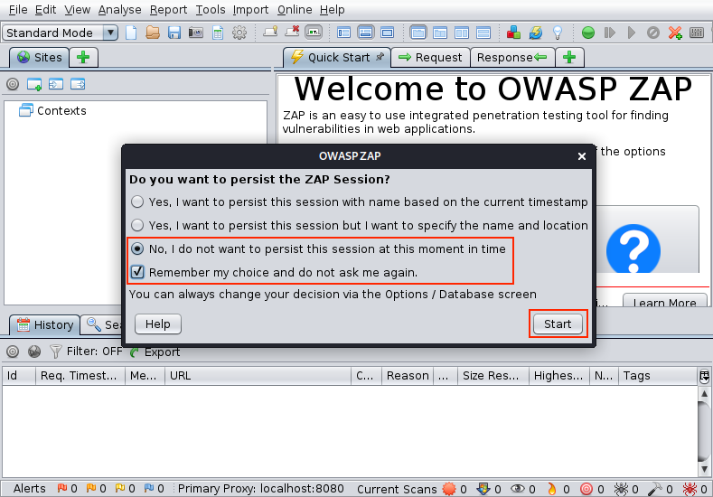The height and width of the screenshot is (497, 713).
Task: Open the Report menu
Action: 168,10
